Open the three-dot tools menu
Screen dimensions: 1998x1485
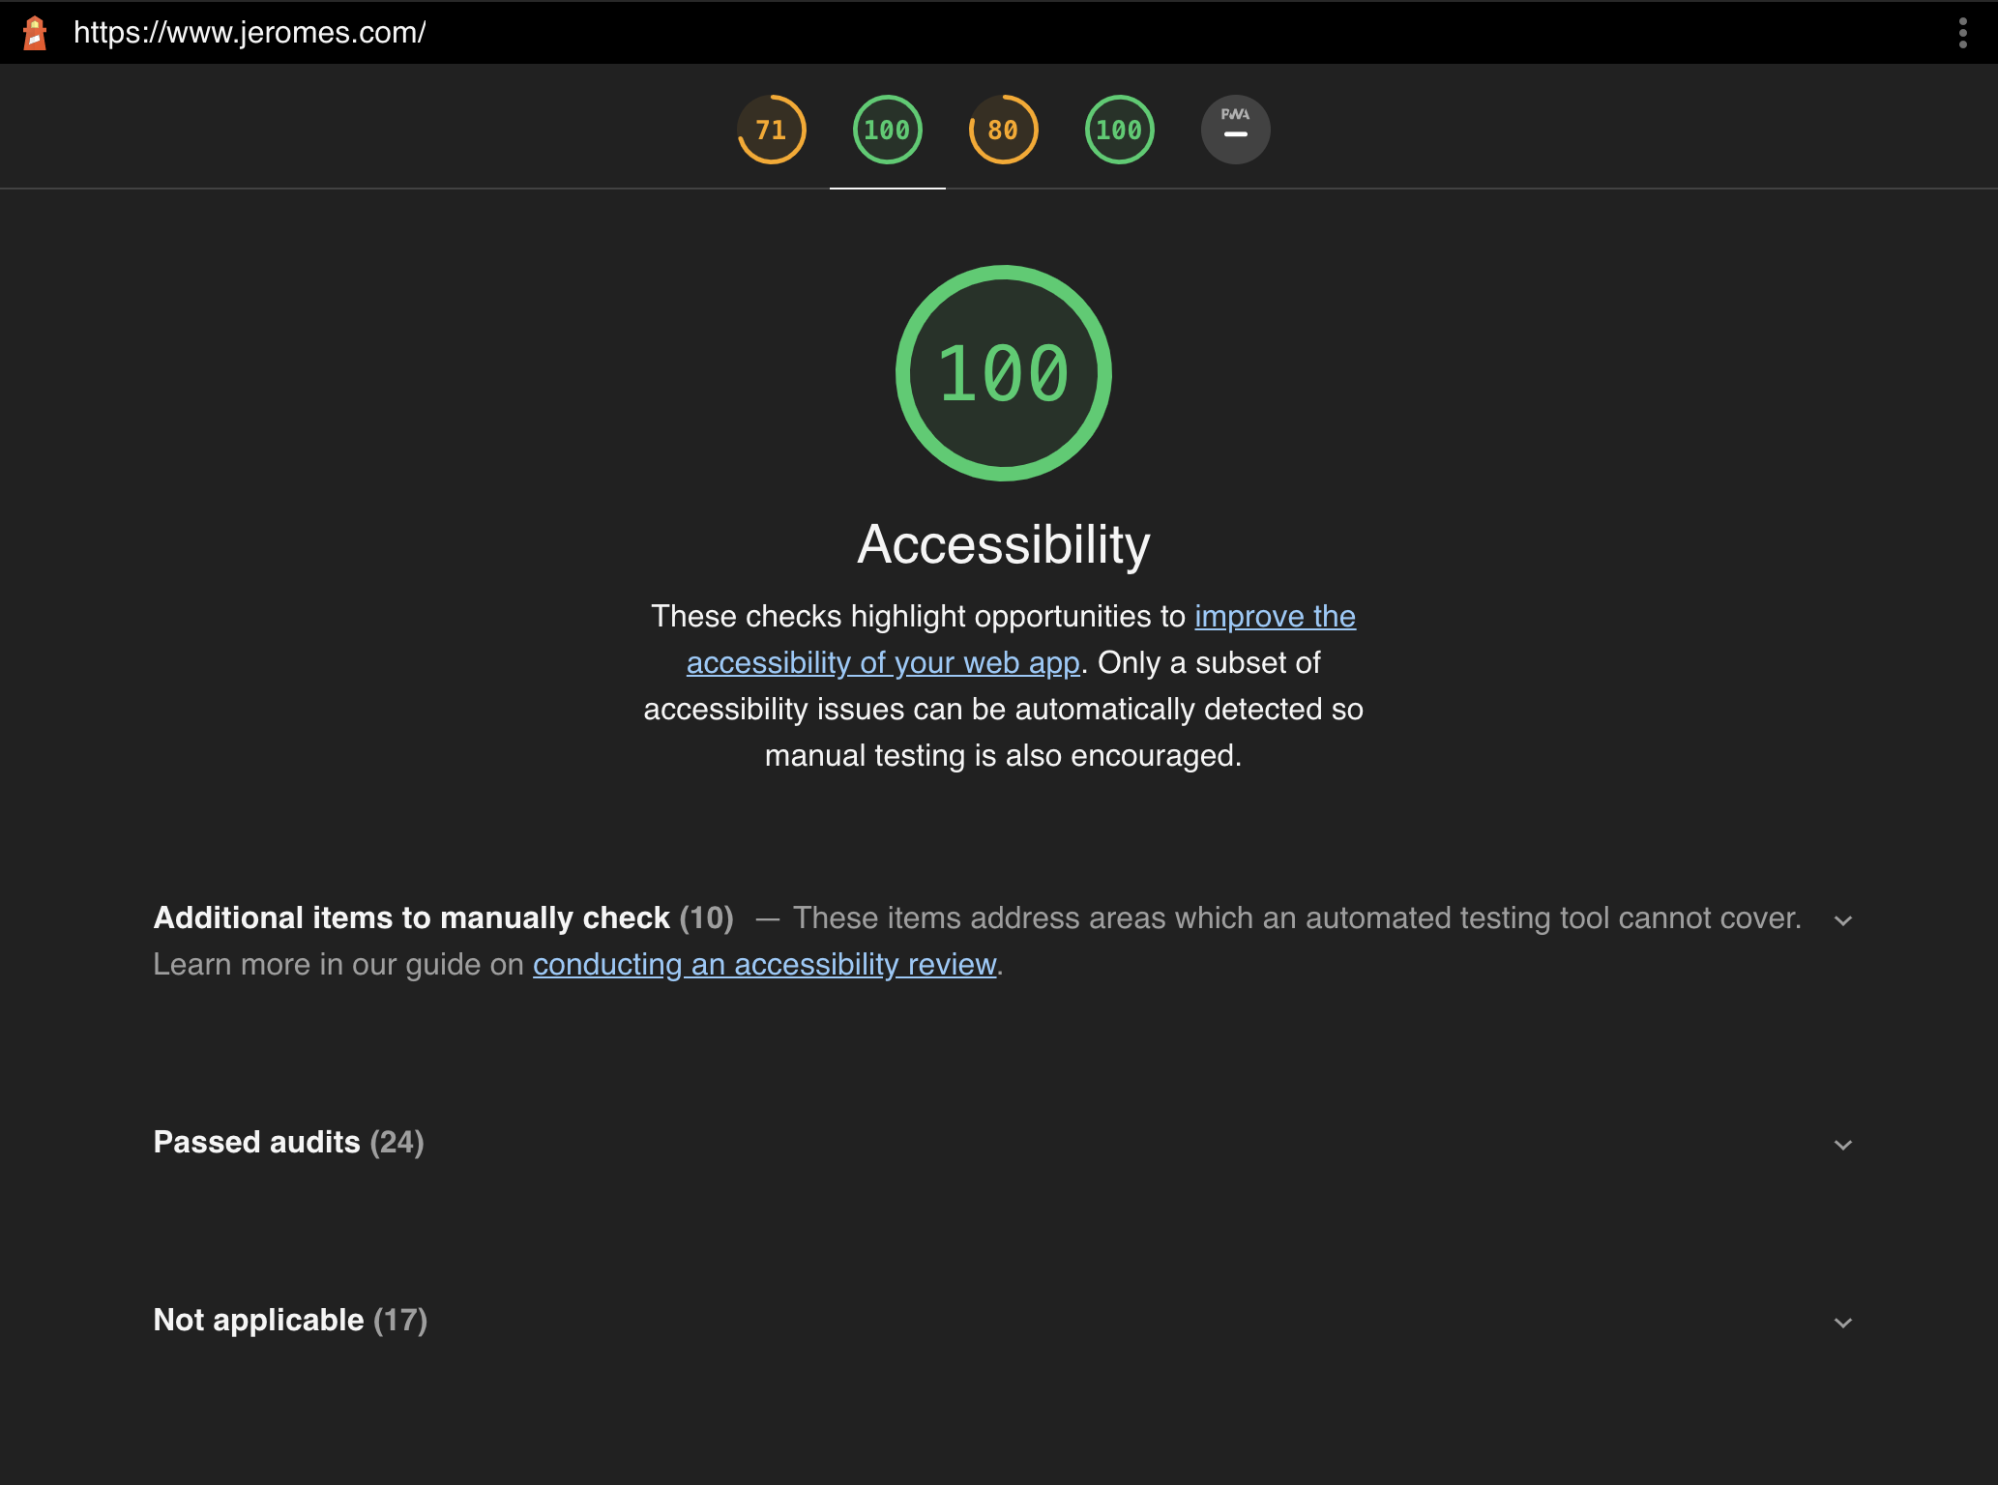(x=1962, y=33)
